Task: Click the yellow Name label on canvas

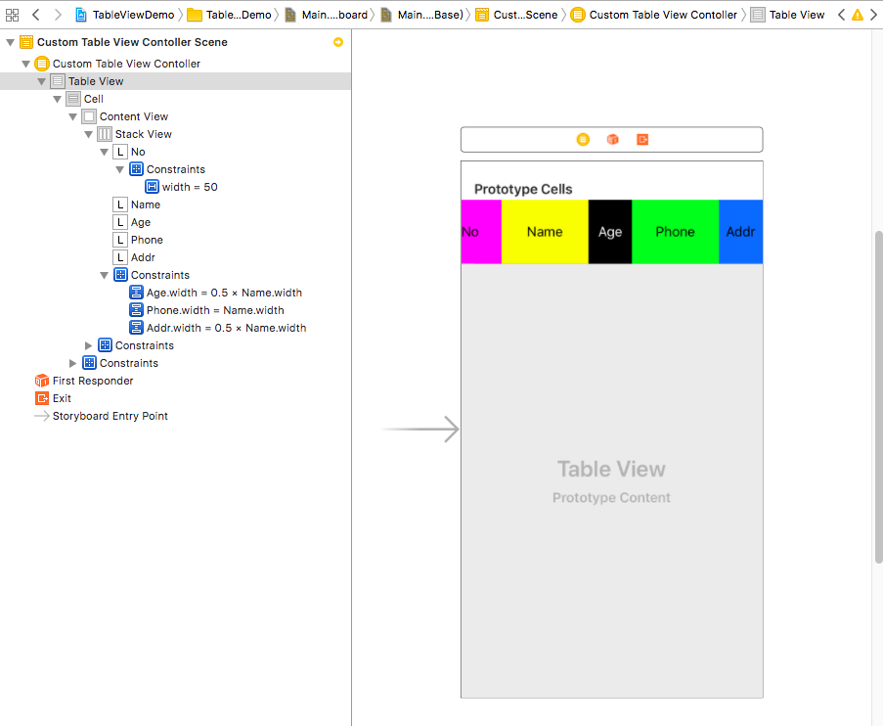Action: (545, 232)
